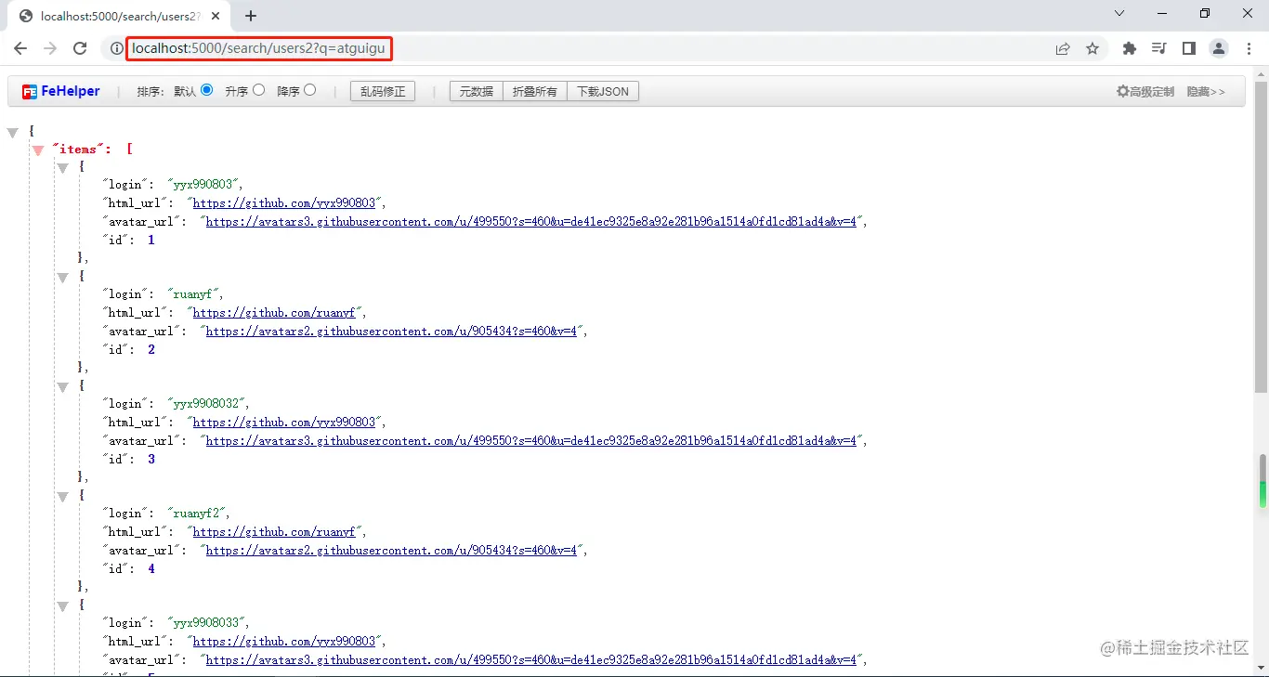1269x677 pixels.
Task: Click the login value "yyx9908033"
Action: click(x=208, y=623)
